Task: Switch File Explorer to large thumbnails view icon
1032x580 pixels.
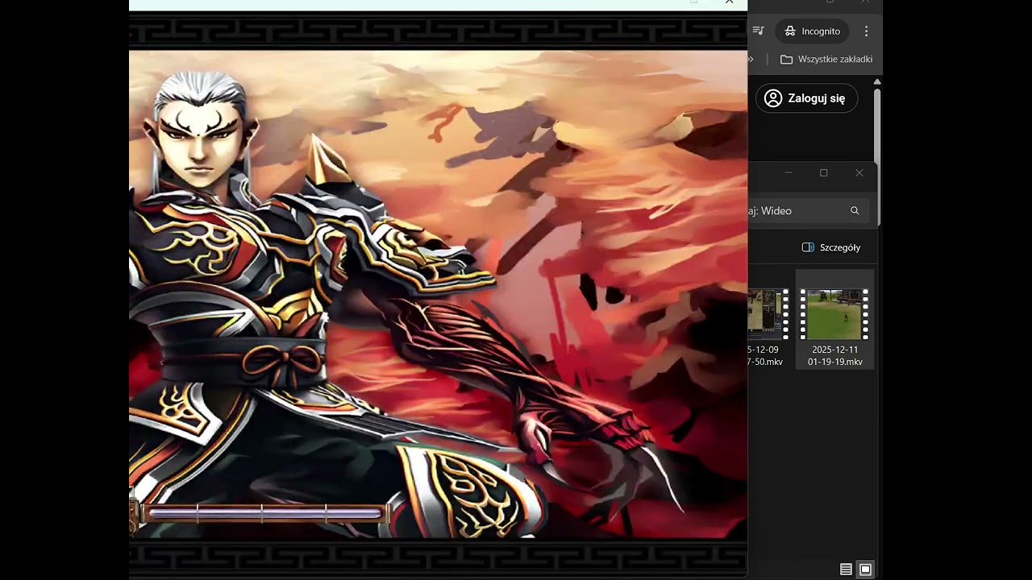Action: tap(865, 570)
